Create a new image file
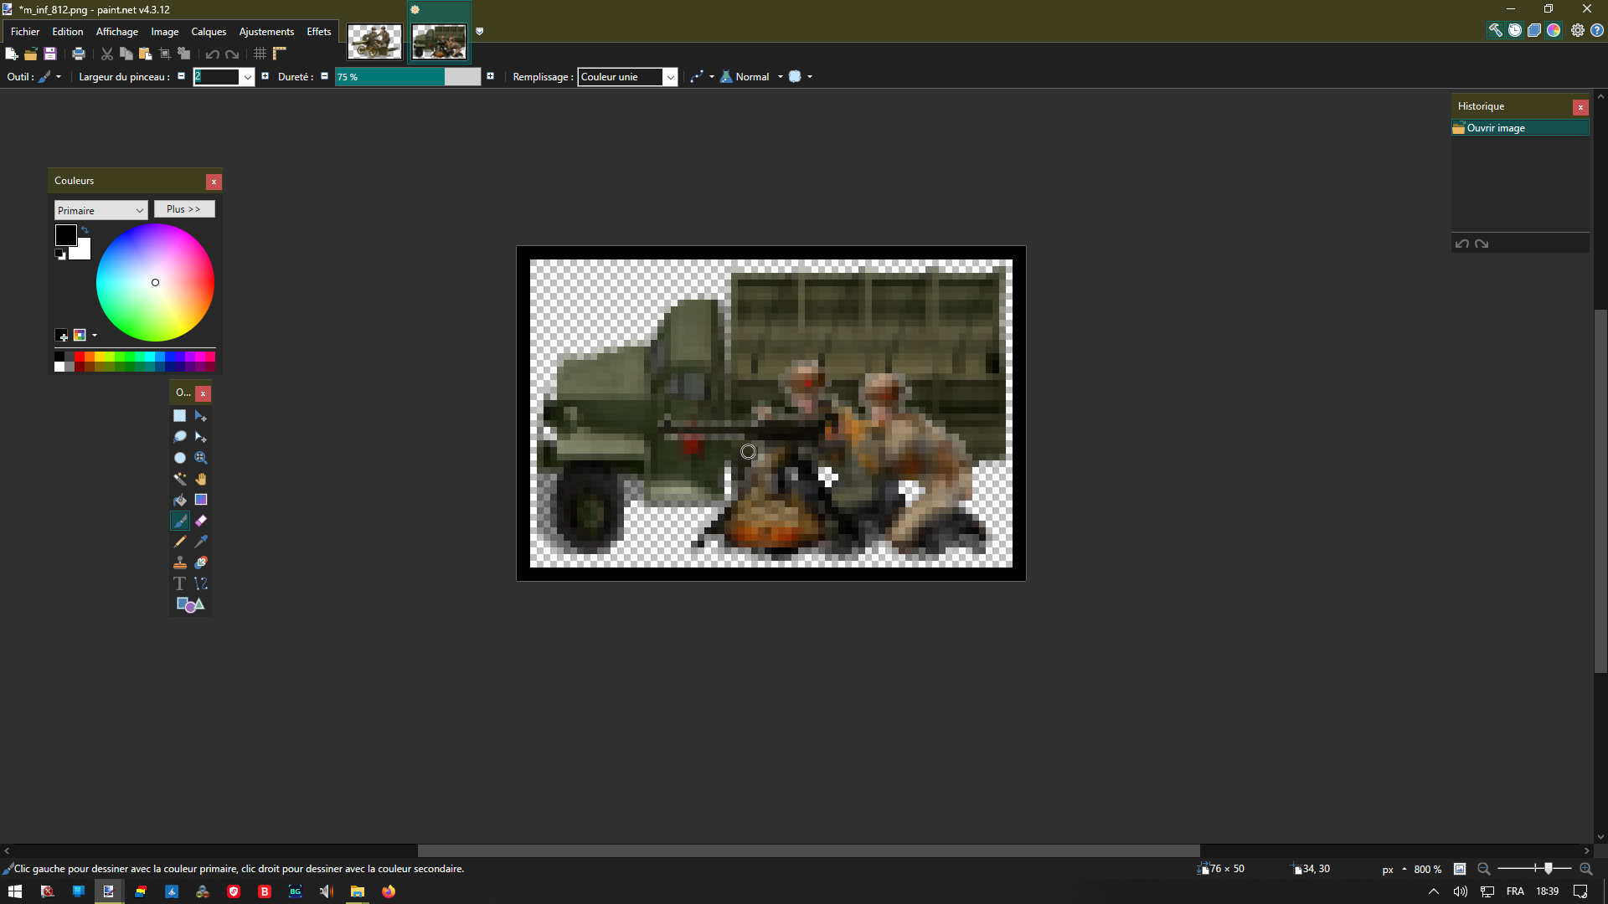The image size is (1608, 904). click(12, 54)
